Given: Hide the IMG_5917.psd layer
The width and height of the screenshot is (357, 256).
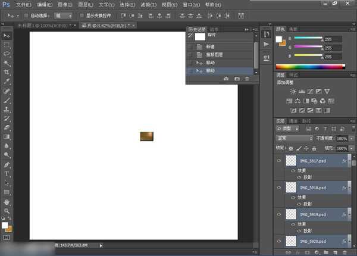Looking at the screenshot, I should 278,161.
